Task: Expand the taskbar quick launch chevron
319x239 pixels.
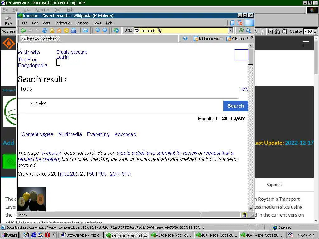Action: [x=54, y=234]
